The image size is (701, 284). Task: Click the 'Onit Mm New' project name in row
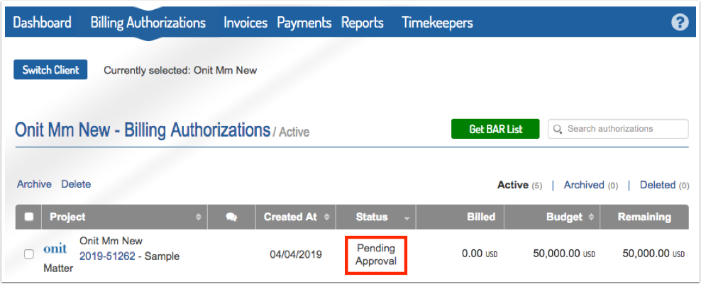pos(111,241)
